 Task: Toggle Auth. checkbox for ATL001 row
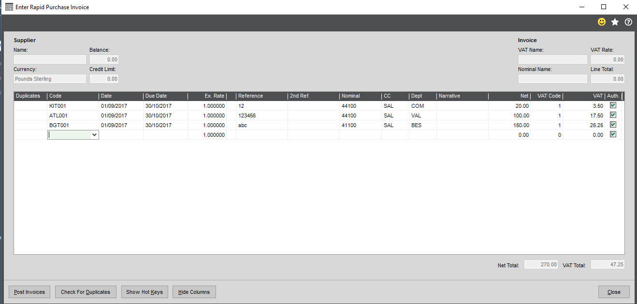coord(613,115)
